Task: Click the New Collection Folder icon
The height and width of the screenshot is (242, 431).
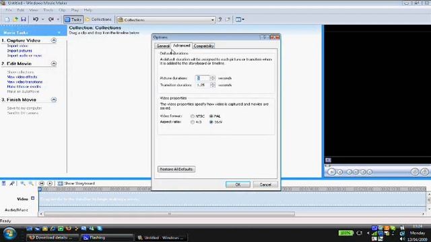Action: [x=228, y=19]
